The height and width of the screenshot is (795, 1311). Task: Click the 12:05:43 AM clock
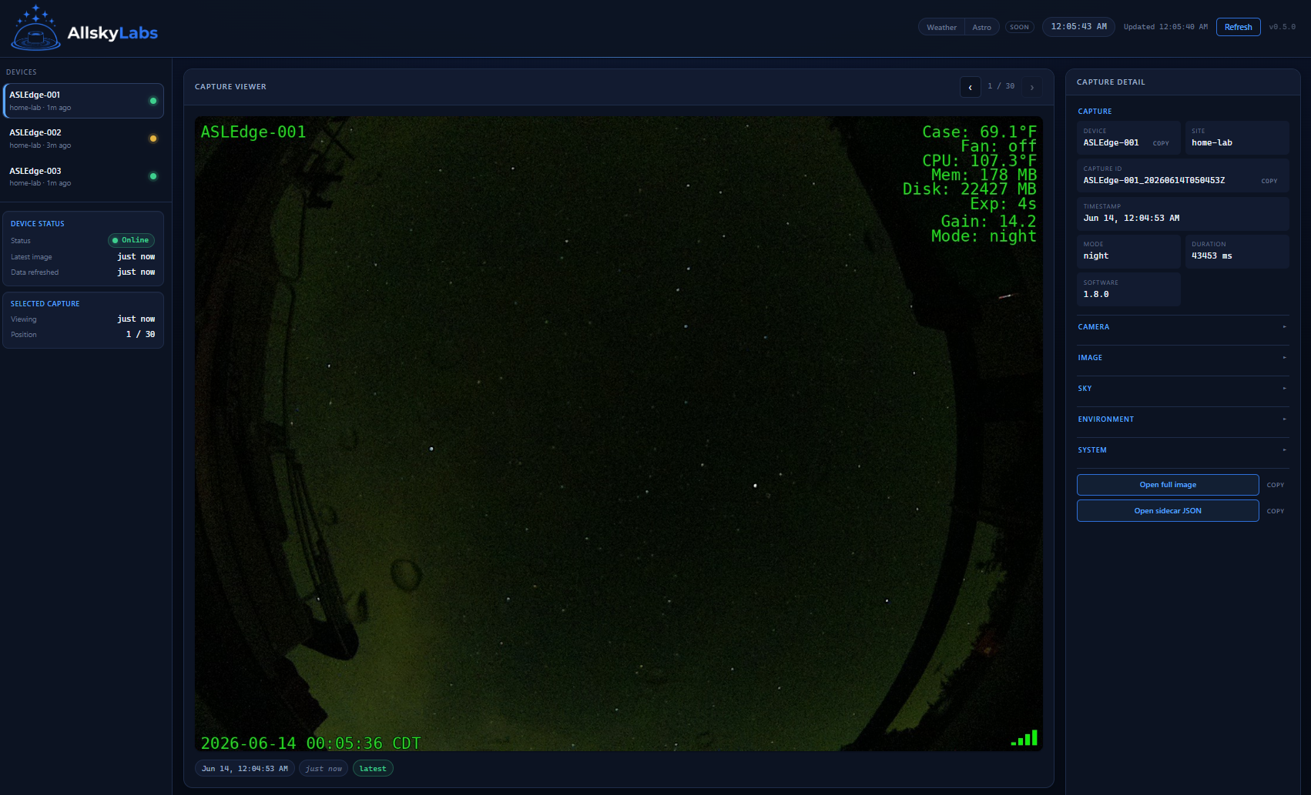1078,27
